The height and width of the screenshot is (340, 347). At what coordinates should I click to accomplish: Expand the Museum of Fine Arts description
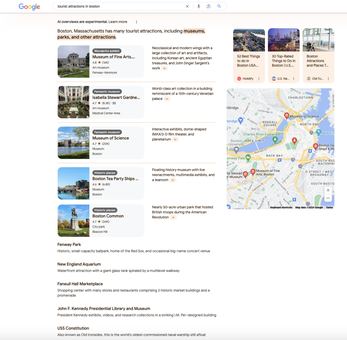point(164,68)
